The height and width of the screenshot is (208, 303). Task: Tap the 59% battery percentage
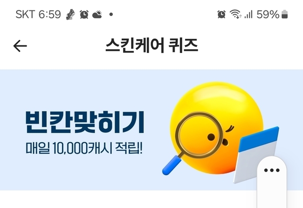coord(268,15)
